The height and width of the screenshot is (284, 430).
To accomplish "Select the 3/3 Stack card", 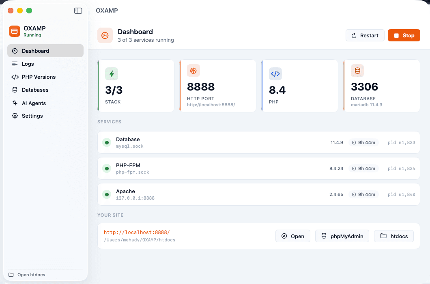I will (x=136, y=86).
